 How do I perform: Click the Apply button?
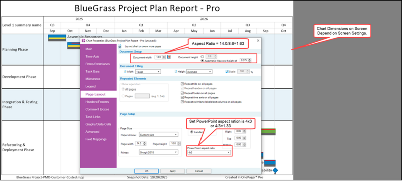pos(173,171)
